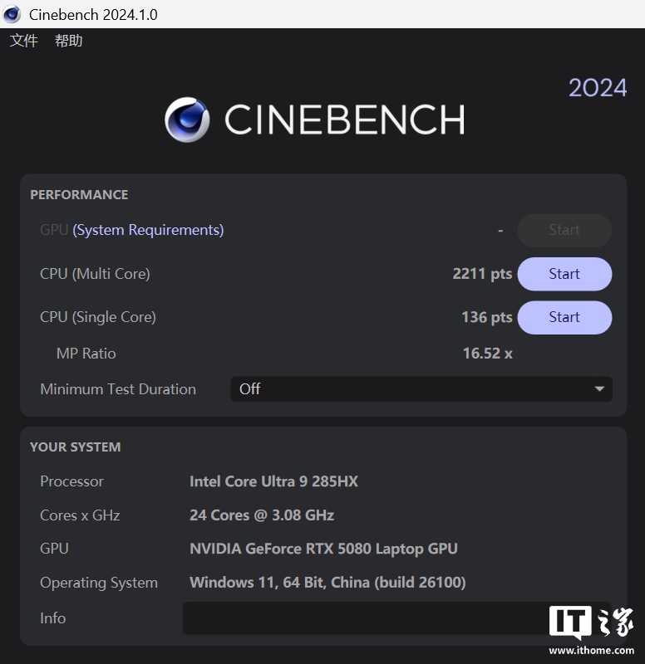Click the MP Ratio value 16.52 x
645x664 pixels.
(x=488, y=354)
